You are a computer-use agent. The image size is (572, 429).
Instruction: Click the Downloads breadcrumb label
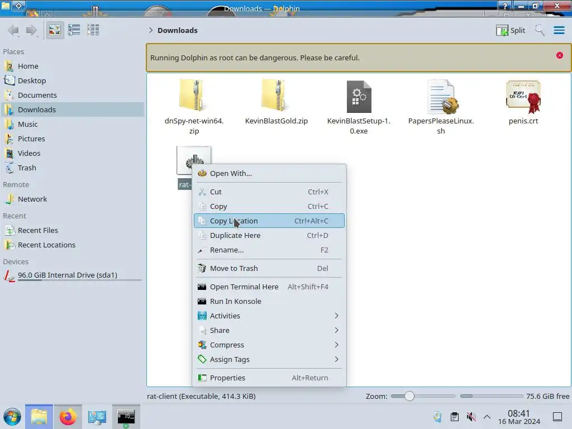tap(178, 30)
